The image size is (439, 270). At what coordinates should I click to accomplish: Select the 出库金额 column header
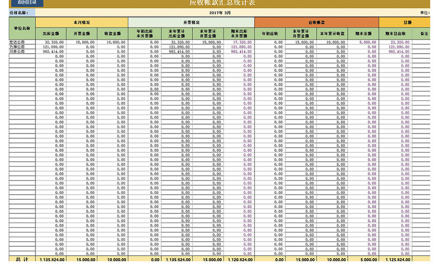(x=51, y=33)
